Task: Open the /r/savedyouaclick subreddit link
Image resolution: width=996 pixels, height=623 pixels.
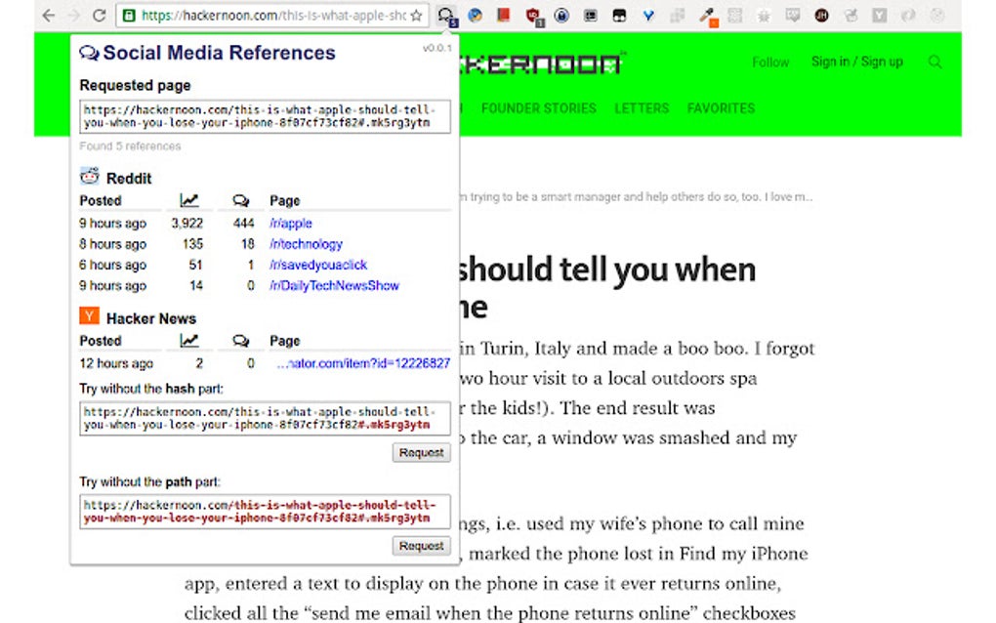Action: coord(317,265)
